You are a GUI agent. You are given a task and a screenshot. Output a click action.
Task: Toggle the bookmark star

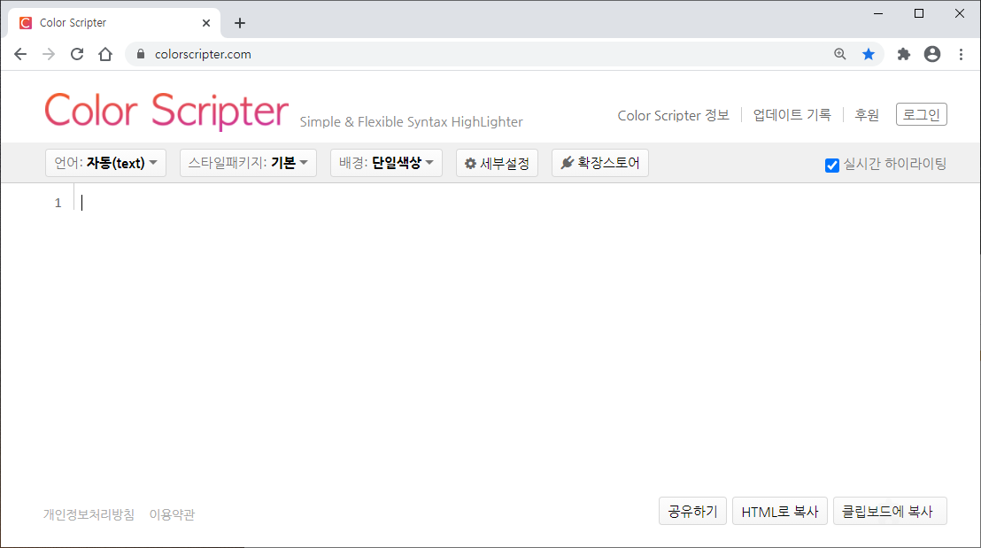tap(869, 54)
